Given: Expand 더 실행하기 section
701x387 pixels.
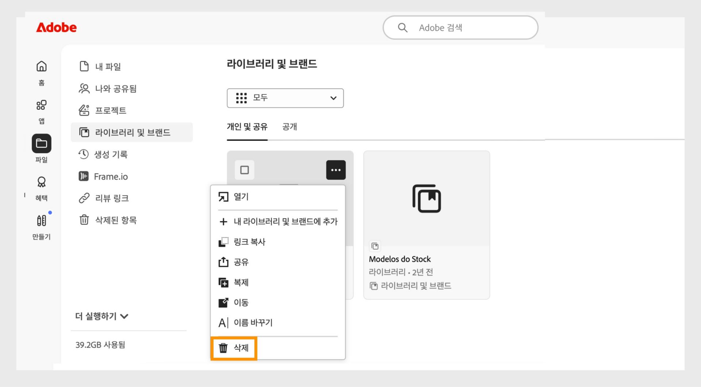Looking at the screenshot, I should tap(101, 316).
